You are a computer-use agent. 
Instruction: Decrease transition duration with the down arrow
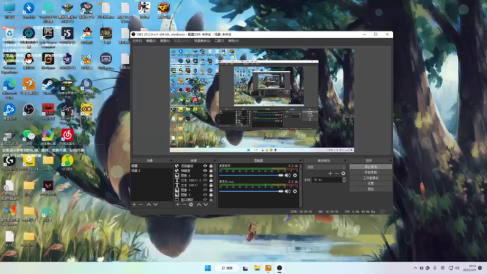pyautogui.click(x=344, y=181)
